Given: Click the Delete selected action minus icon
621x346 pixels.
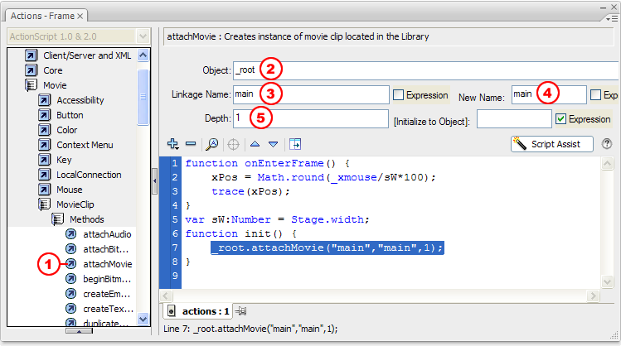Looking at the screenshot, I should 191,143.
